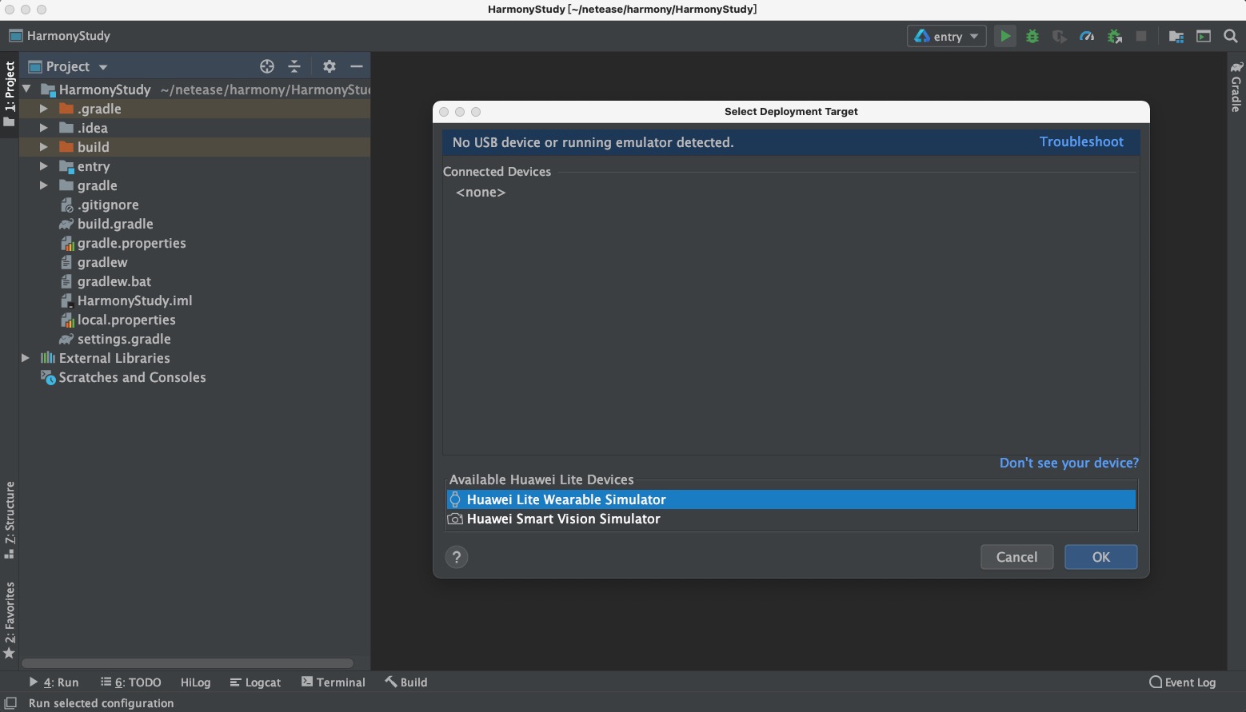Open the 2: Favorites side tab

10,620
